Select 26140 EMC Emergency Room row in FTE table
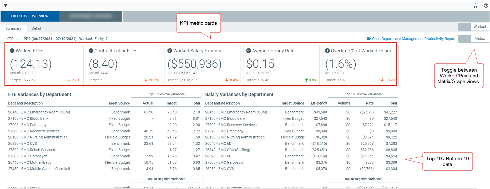This screenshot has width=490, height=189. (x=39, y=112)
